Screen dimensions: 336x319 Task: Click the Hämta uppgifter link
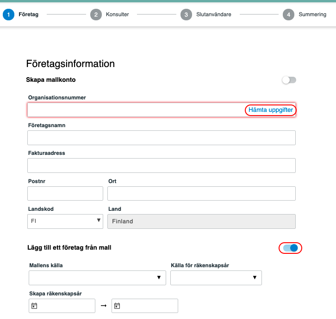coord(271,110)
